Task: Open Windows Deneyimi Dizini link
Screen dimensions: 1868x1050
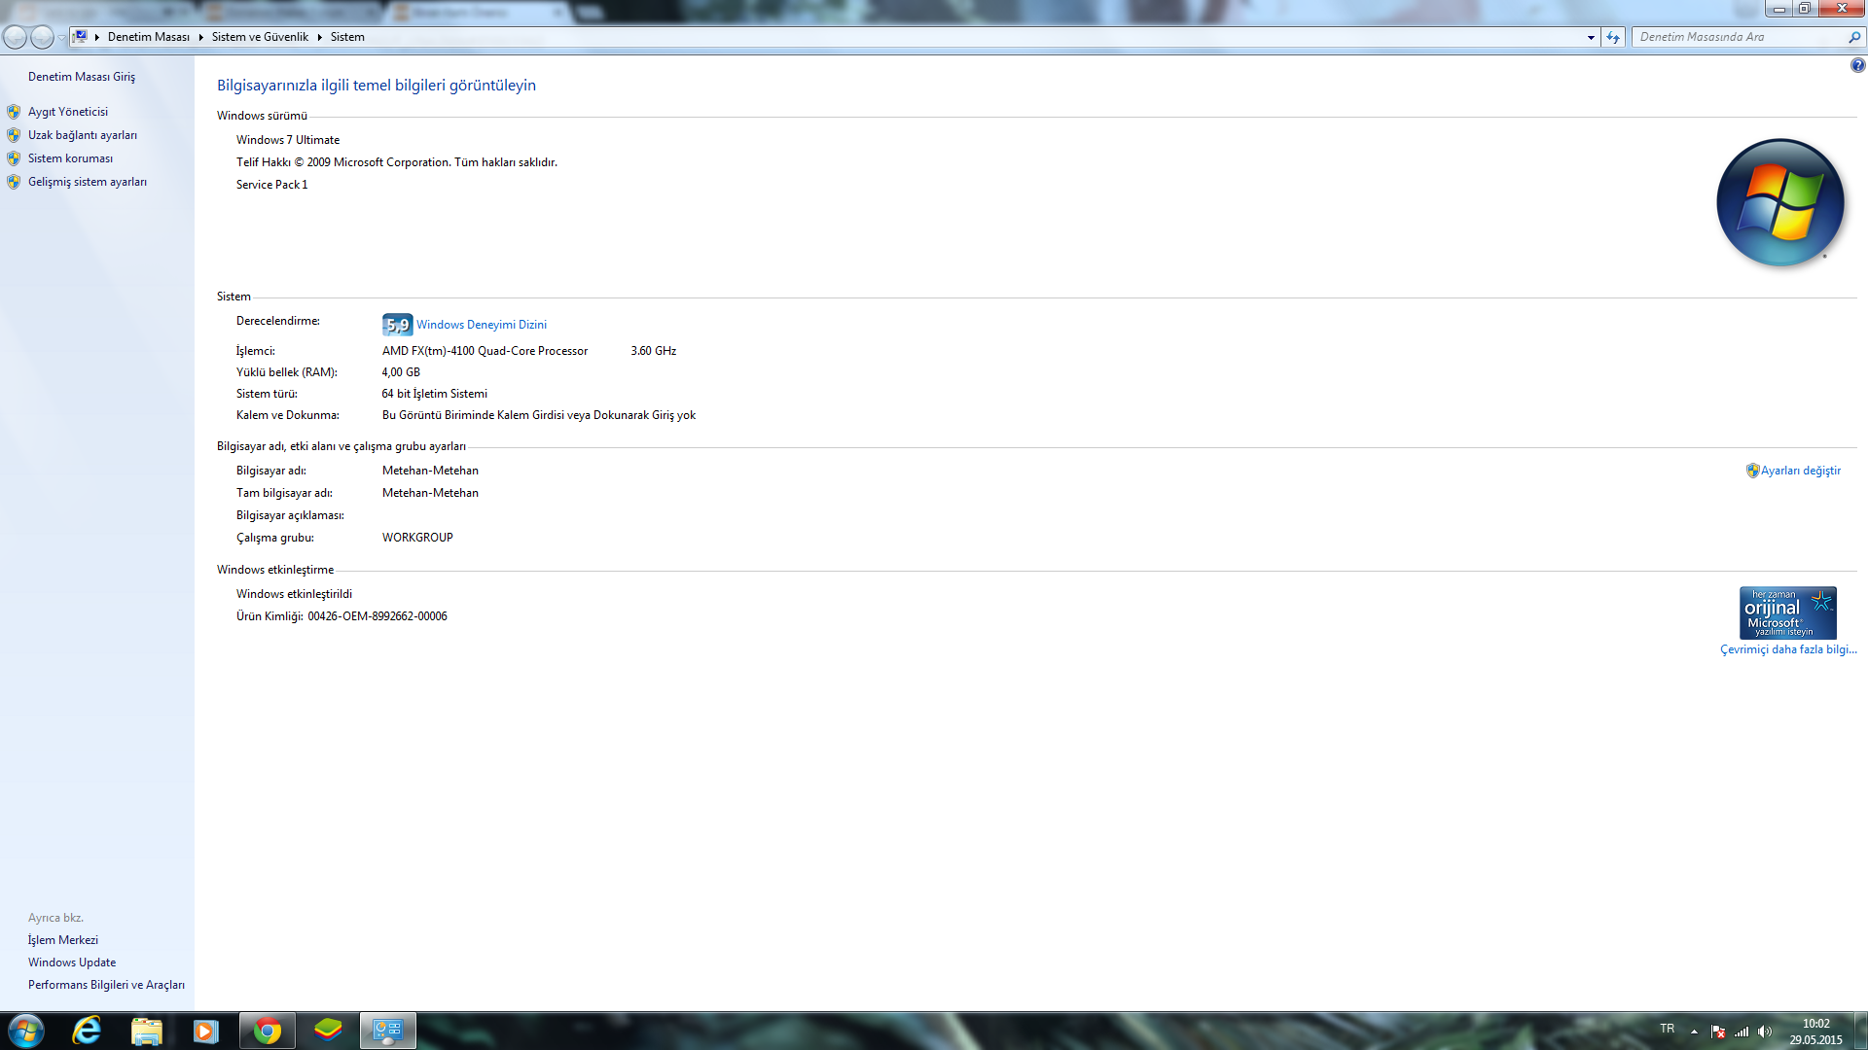Action: [x=482, y=325]
